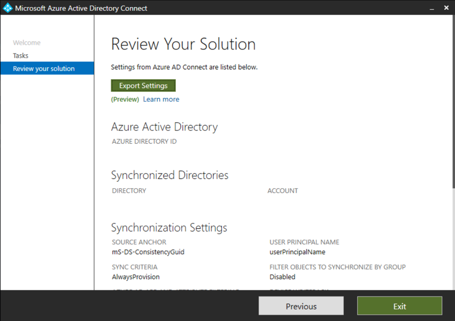455x321 pixels.
Task: Select Review your solution sidebar item
Action: click(44, 68)
